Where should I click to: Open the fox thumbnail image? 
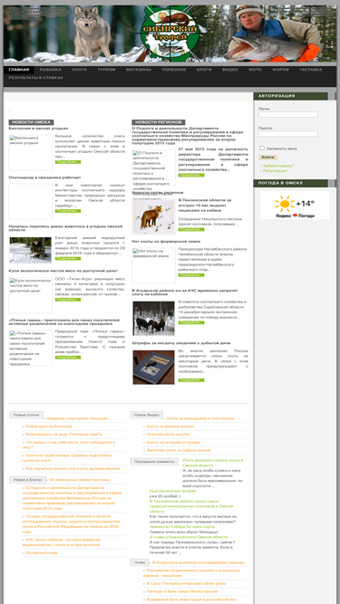click(154, 216)
